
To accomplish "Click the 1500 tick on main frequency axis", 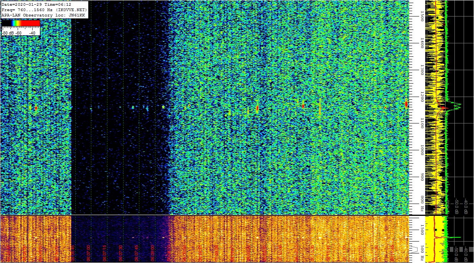I will [x=422, y=16].
